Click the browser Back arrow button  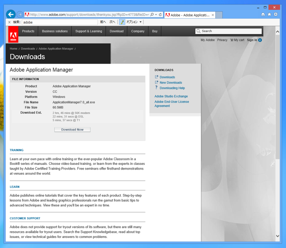tap(11, 14)
